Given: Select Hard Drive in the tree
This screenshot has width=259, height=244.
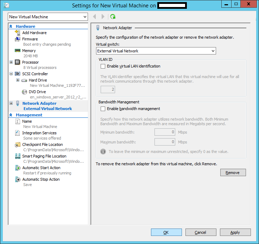Looking at the screenshot, I should (x=38, y=80).
